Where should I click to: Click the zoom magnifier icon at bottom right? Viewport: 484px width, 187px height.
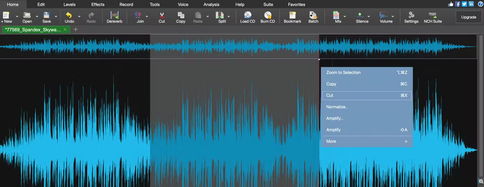[x=481, y=181]
